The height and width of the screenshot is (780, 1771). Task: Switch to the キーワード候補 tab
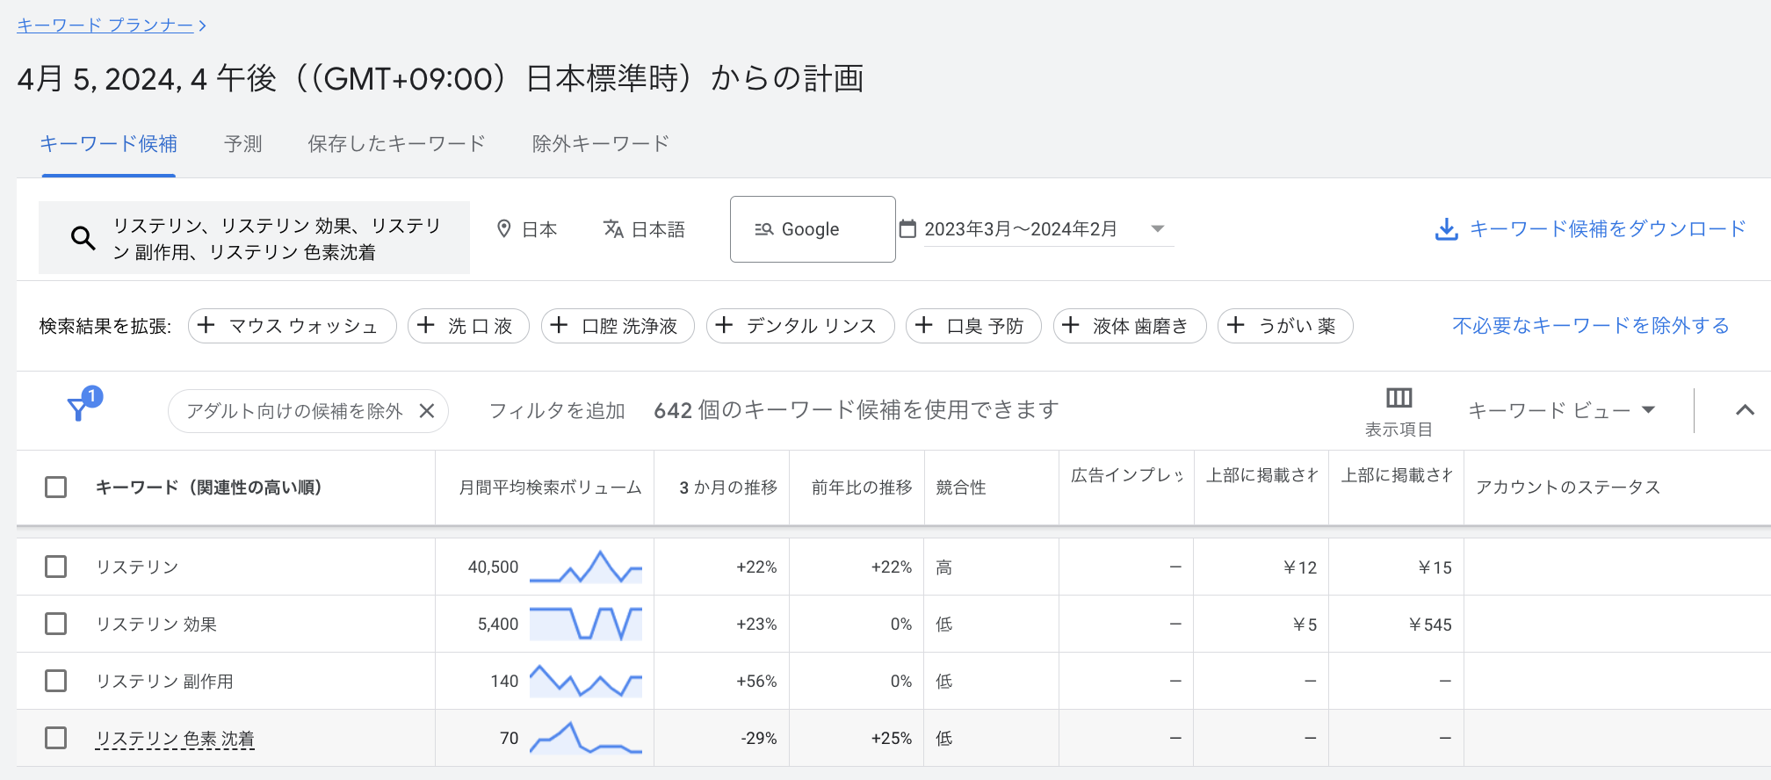pyautogui.click(x=108, y=143)
